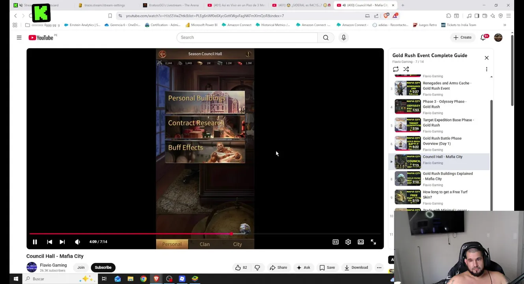
Task: Close the playlist panel
Action: pyautogui.click(x=487, y=58)
